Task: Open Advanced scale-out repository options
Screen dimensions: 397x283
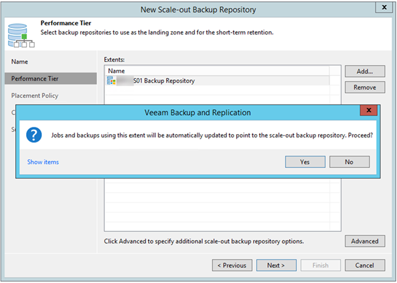Action: [x=365, y=241]
